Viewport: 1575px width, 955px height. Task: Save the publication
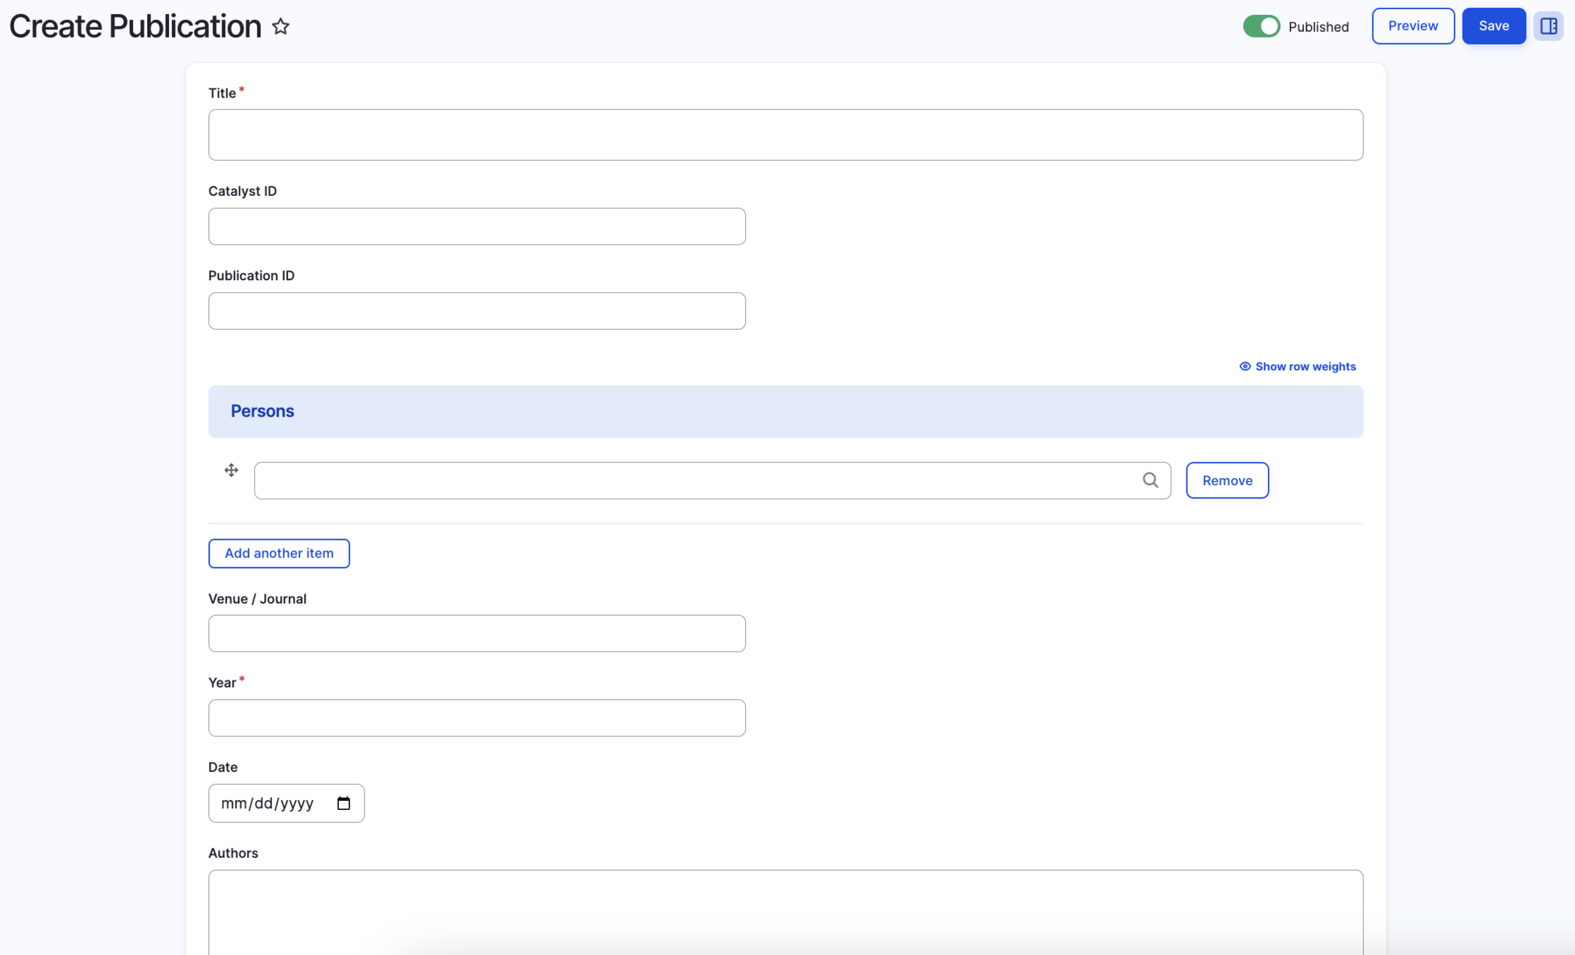(x=1493, y=26)
